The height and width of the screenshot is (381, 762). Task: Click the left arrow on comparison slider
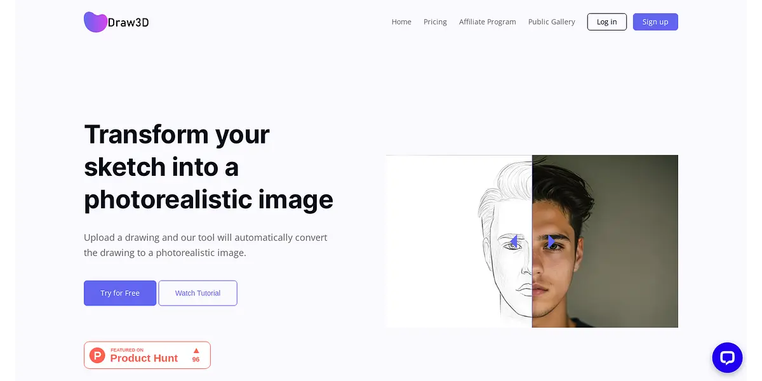pos(514,241)
